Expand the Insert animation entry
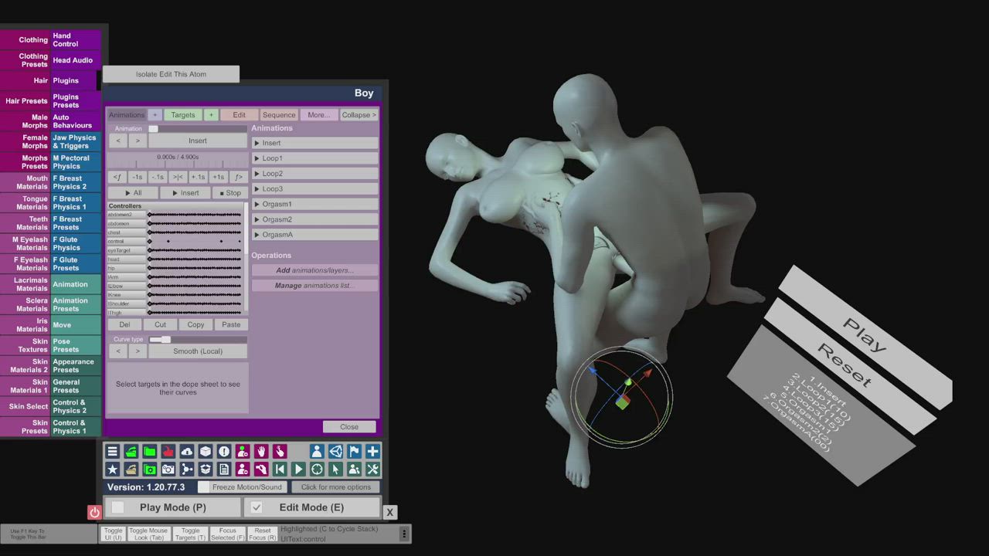The image size is (989, 556). 314,143
